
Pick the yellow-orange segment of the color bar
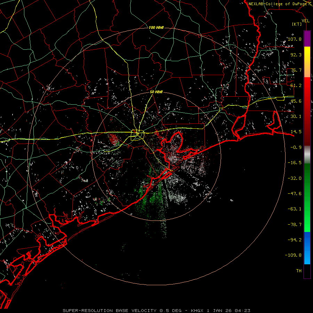(x=307, y=62)
